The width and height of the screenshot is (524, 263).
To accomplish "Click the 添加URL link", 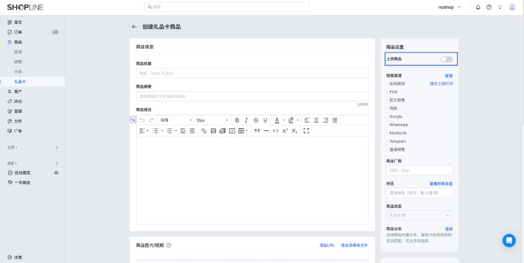I will tap(327, 246).
